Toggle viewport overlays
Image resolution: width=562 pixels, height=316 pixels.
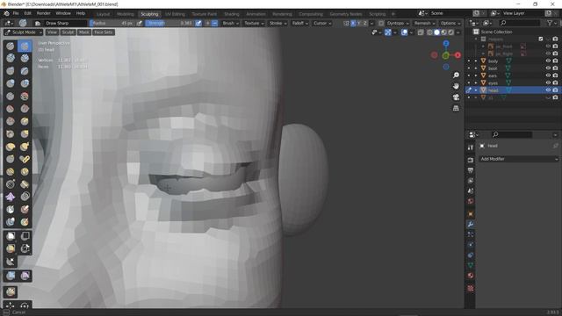pos(404,32)
